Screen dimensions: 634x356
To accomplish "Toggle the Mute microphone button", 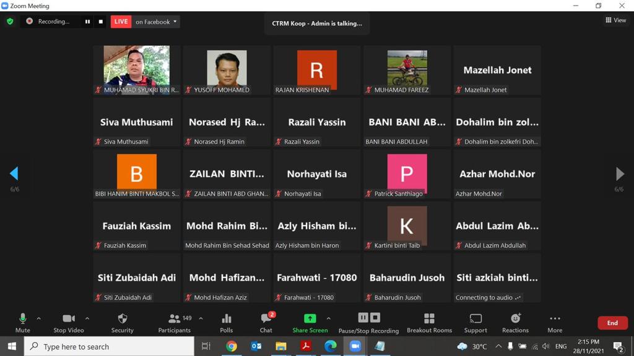I will [23, 322].
